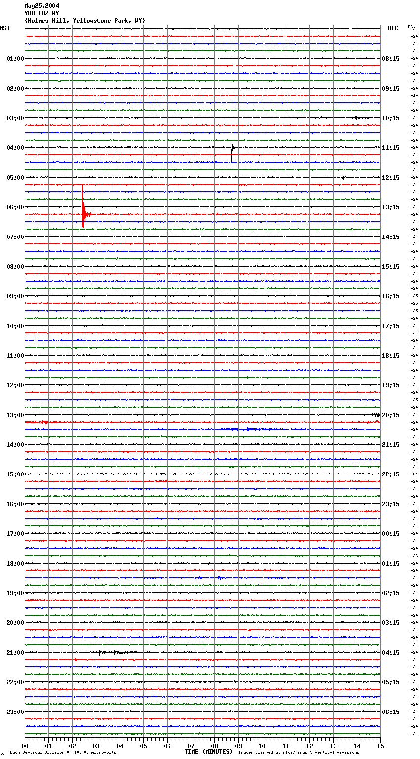Click the 02:15 UTC time label
Viewport: 420px width, 759px height.
coord(391,593)
